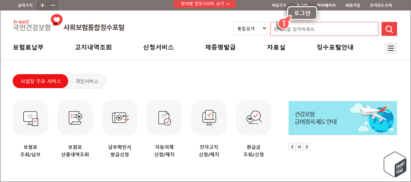This screenshot has width=411, height=182.
Task: Click the 회원가입 link
Action: [353, 5]
